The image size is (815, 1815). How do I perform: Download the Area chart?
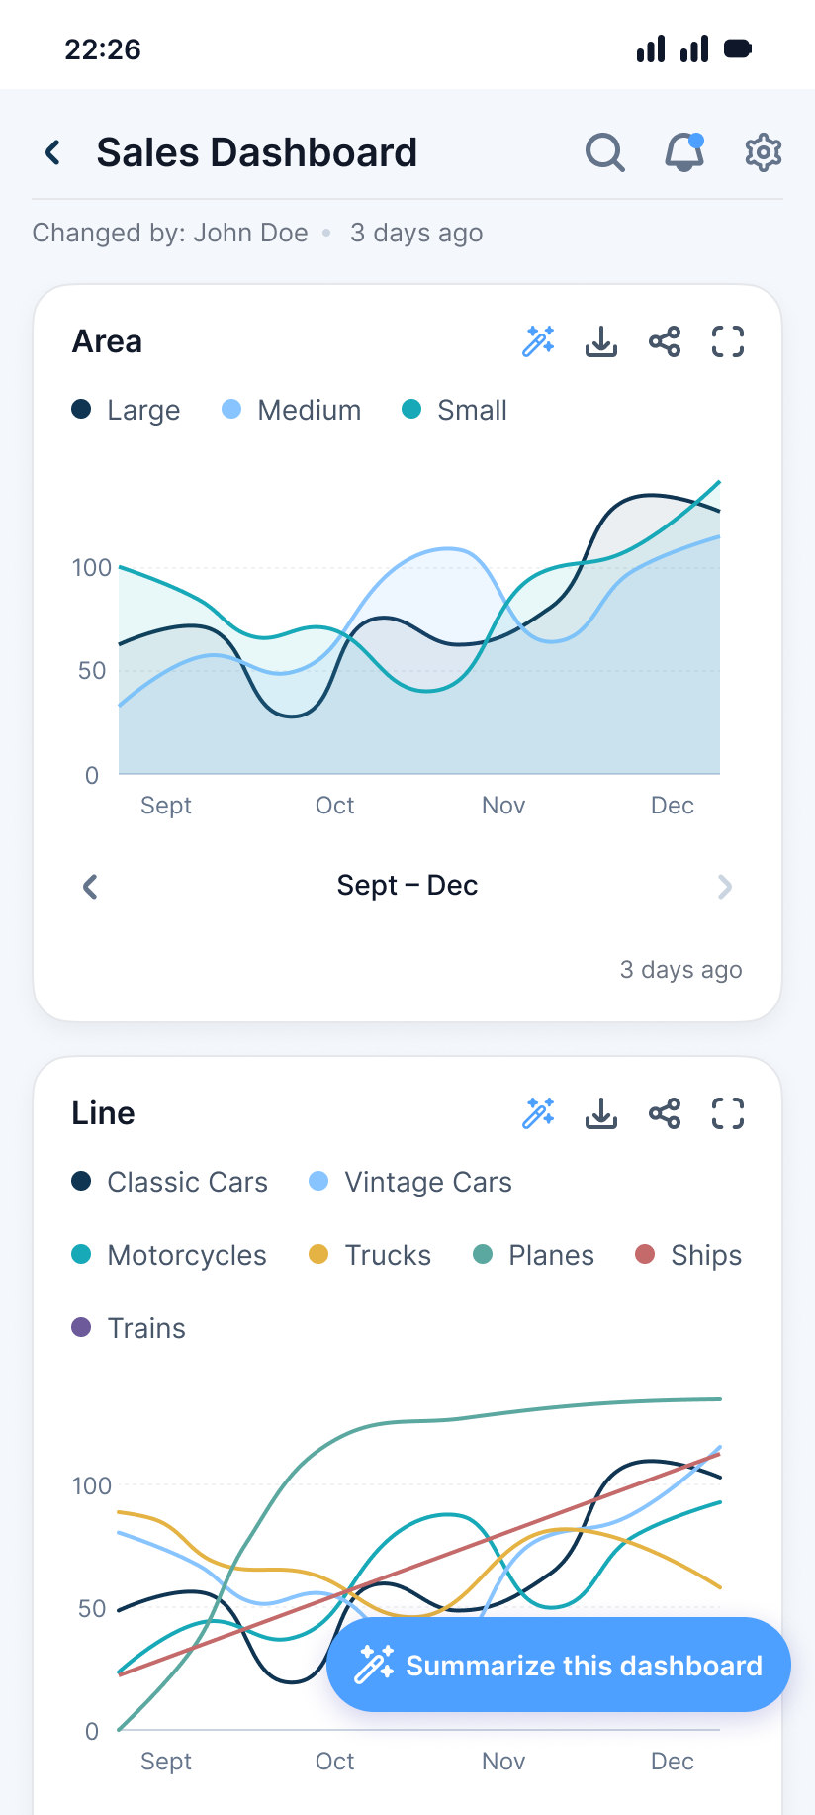tap(601, 341)
